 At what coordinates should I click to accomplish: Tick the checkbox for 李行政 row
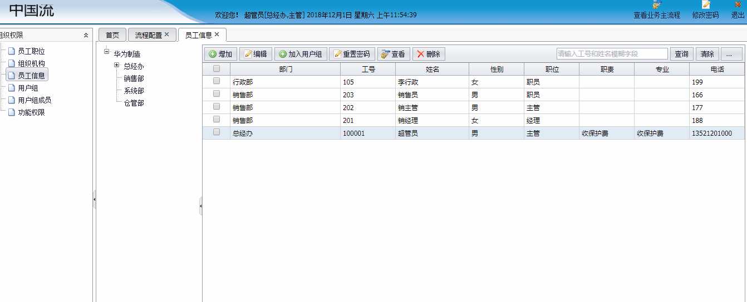pos(217,81)
